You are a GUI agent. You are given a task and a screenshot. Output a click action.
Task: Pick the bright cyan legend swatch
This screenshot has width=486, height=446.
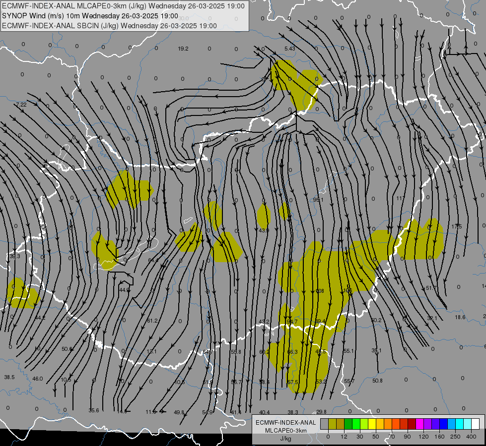[460, 424]
